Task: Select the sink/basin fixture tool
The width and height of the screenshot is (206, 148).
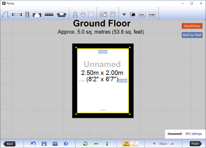Action: (x=83, y=15)
